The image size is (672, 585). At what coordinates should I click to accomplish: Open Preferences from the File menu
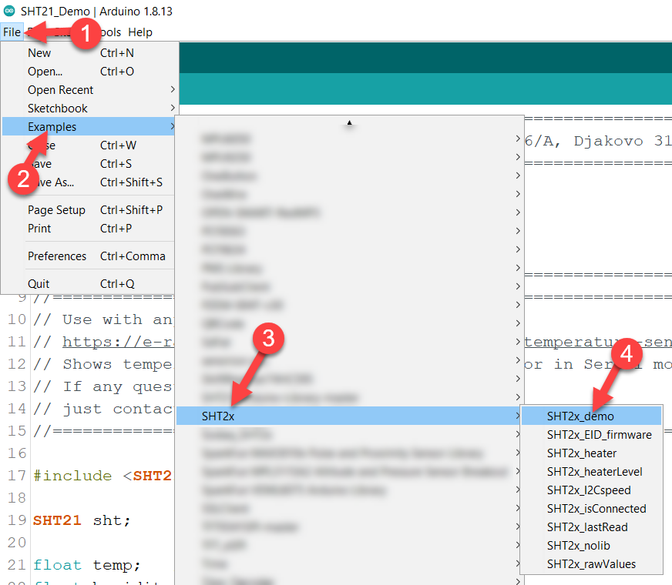click(x=89, y=256)
